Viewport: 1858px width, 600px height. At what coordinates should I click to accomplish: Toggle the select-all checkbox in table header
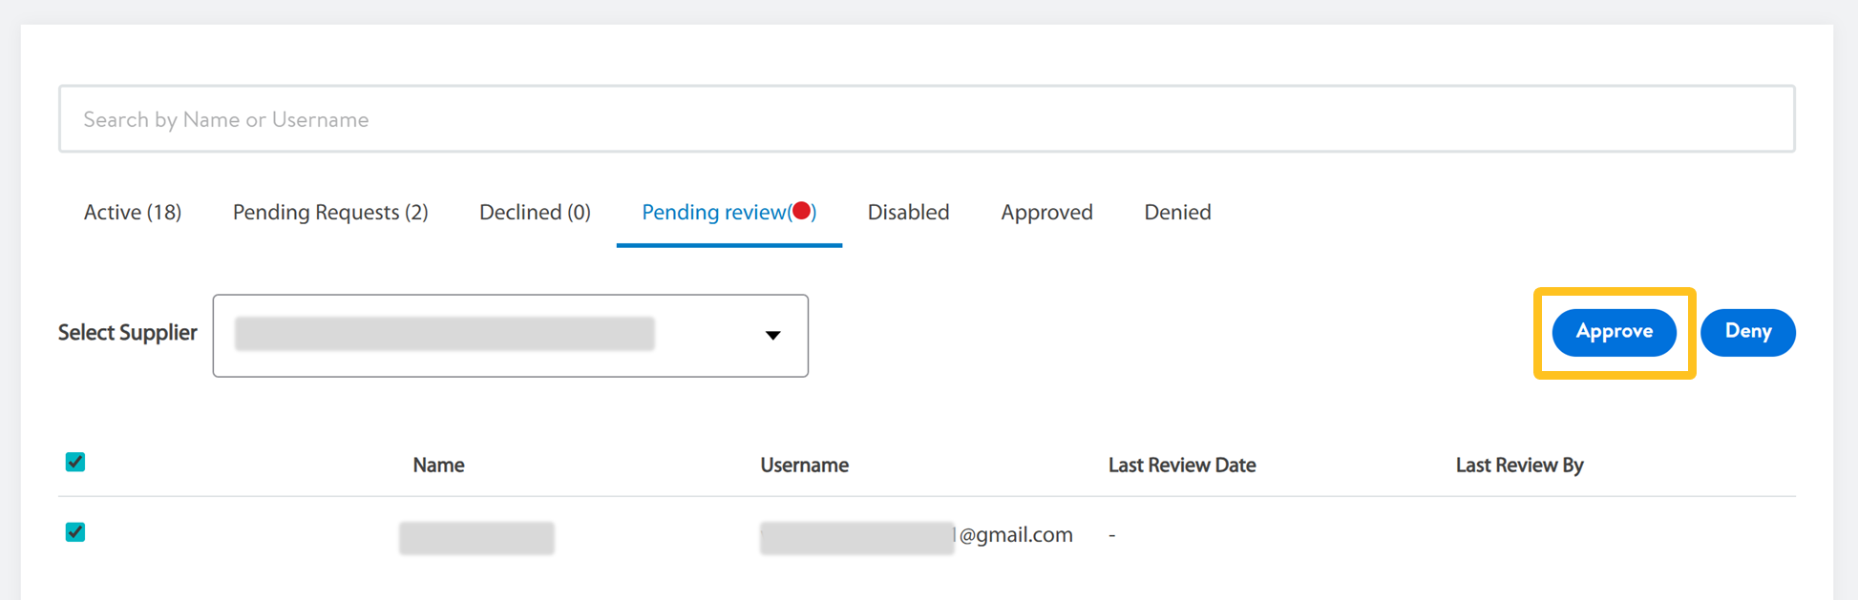(x=75, y=463)
